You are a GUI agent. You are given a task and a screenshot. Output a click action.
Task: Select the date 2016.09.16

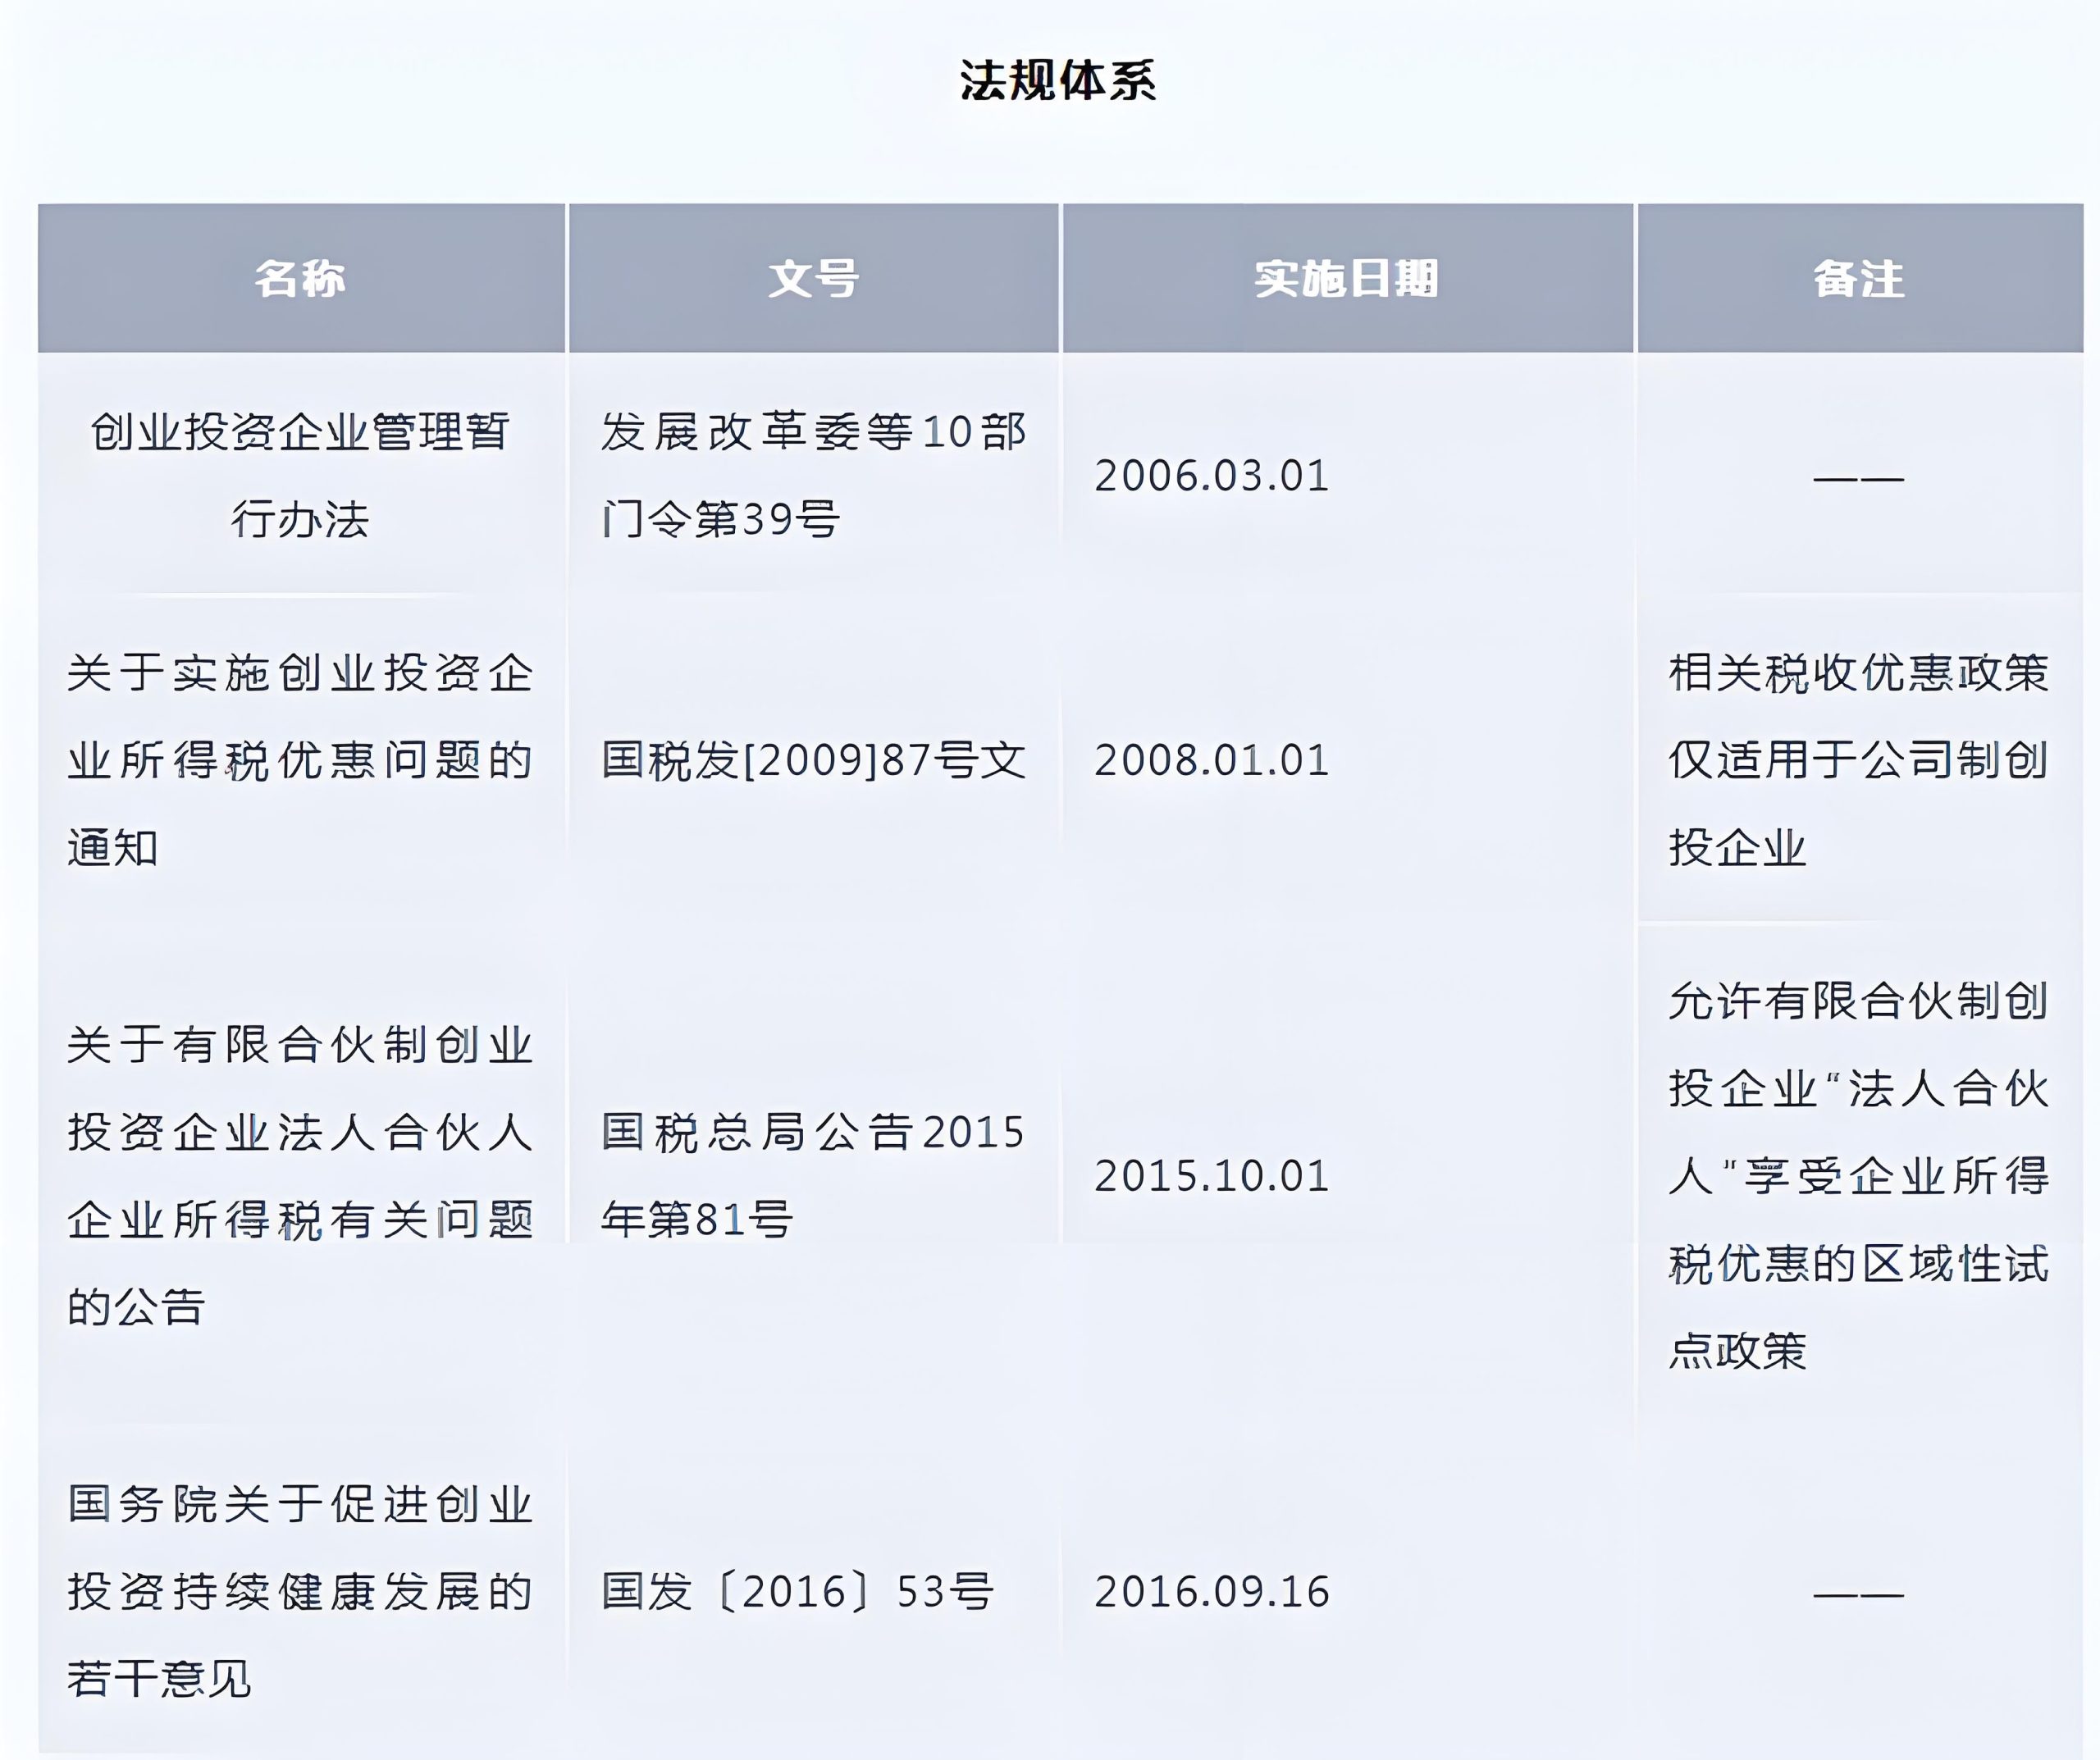(x=1211, y=1592)
